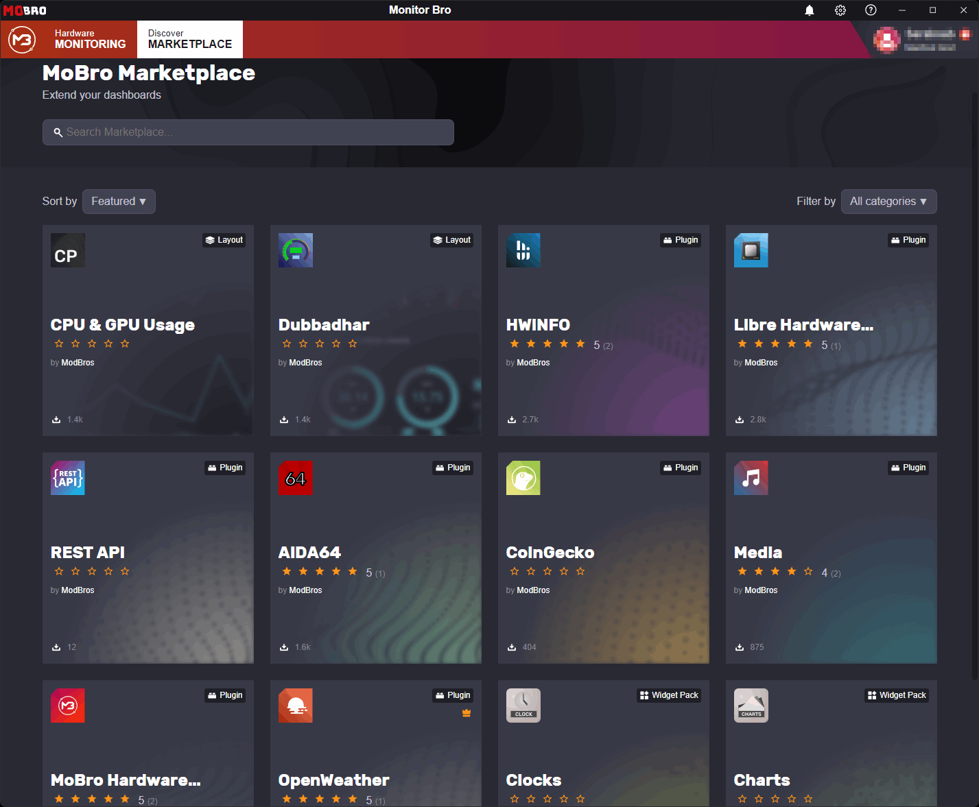The image size is (979, 807).
Task: Click the download icon on HWINFO card
Action: coord(512,420)
